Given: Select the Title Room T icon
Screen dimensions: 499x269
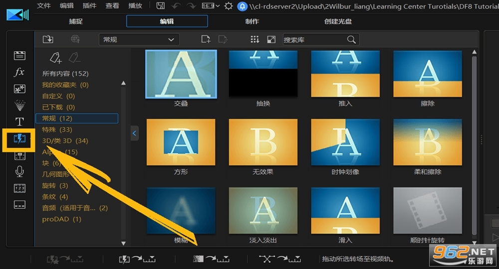Looking at the screenshot, I should pyautogui.click(x=19, y=122).
